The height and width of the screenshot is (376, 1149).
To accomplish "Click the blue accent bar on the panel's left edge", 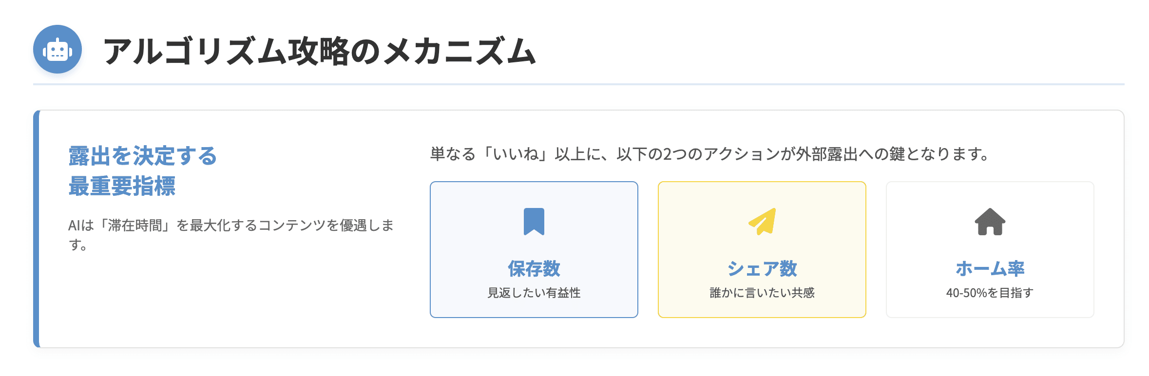I will point(36,229).
